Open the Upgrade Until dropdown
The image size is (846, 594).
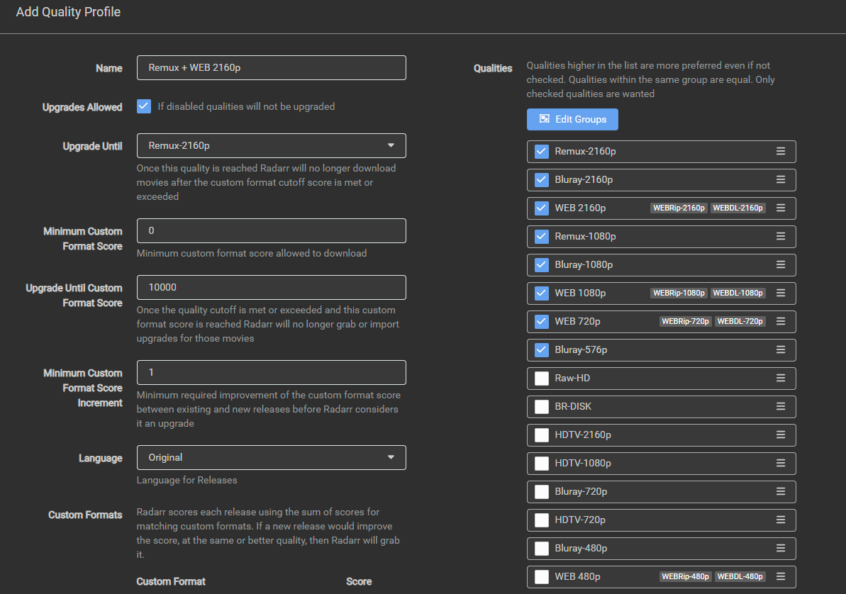[x=271, y=145]
